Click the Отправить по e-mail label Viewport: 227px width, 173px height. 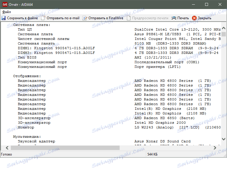pos(63,18)
